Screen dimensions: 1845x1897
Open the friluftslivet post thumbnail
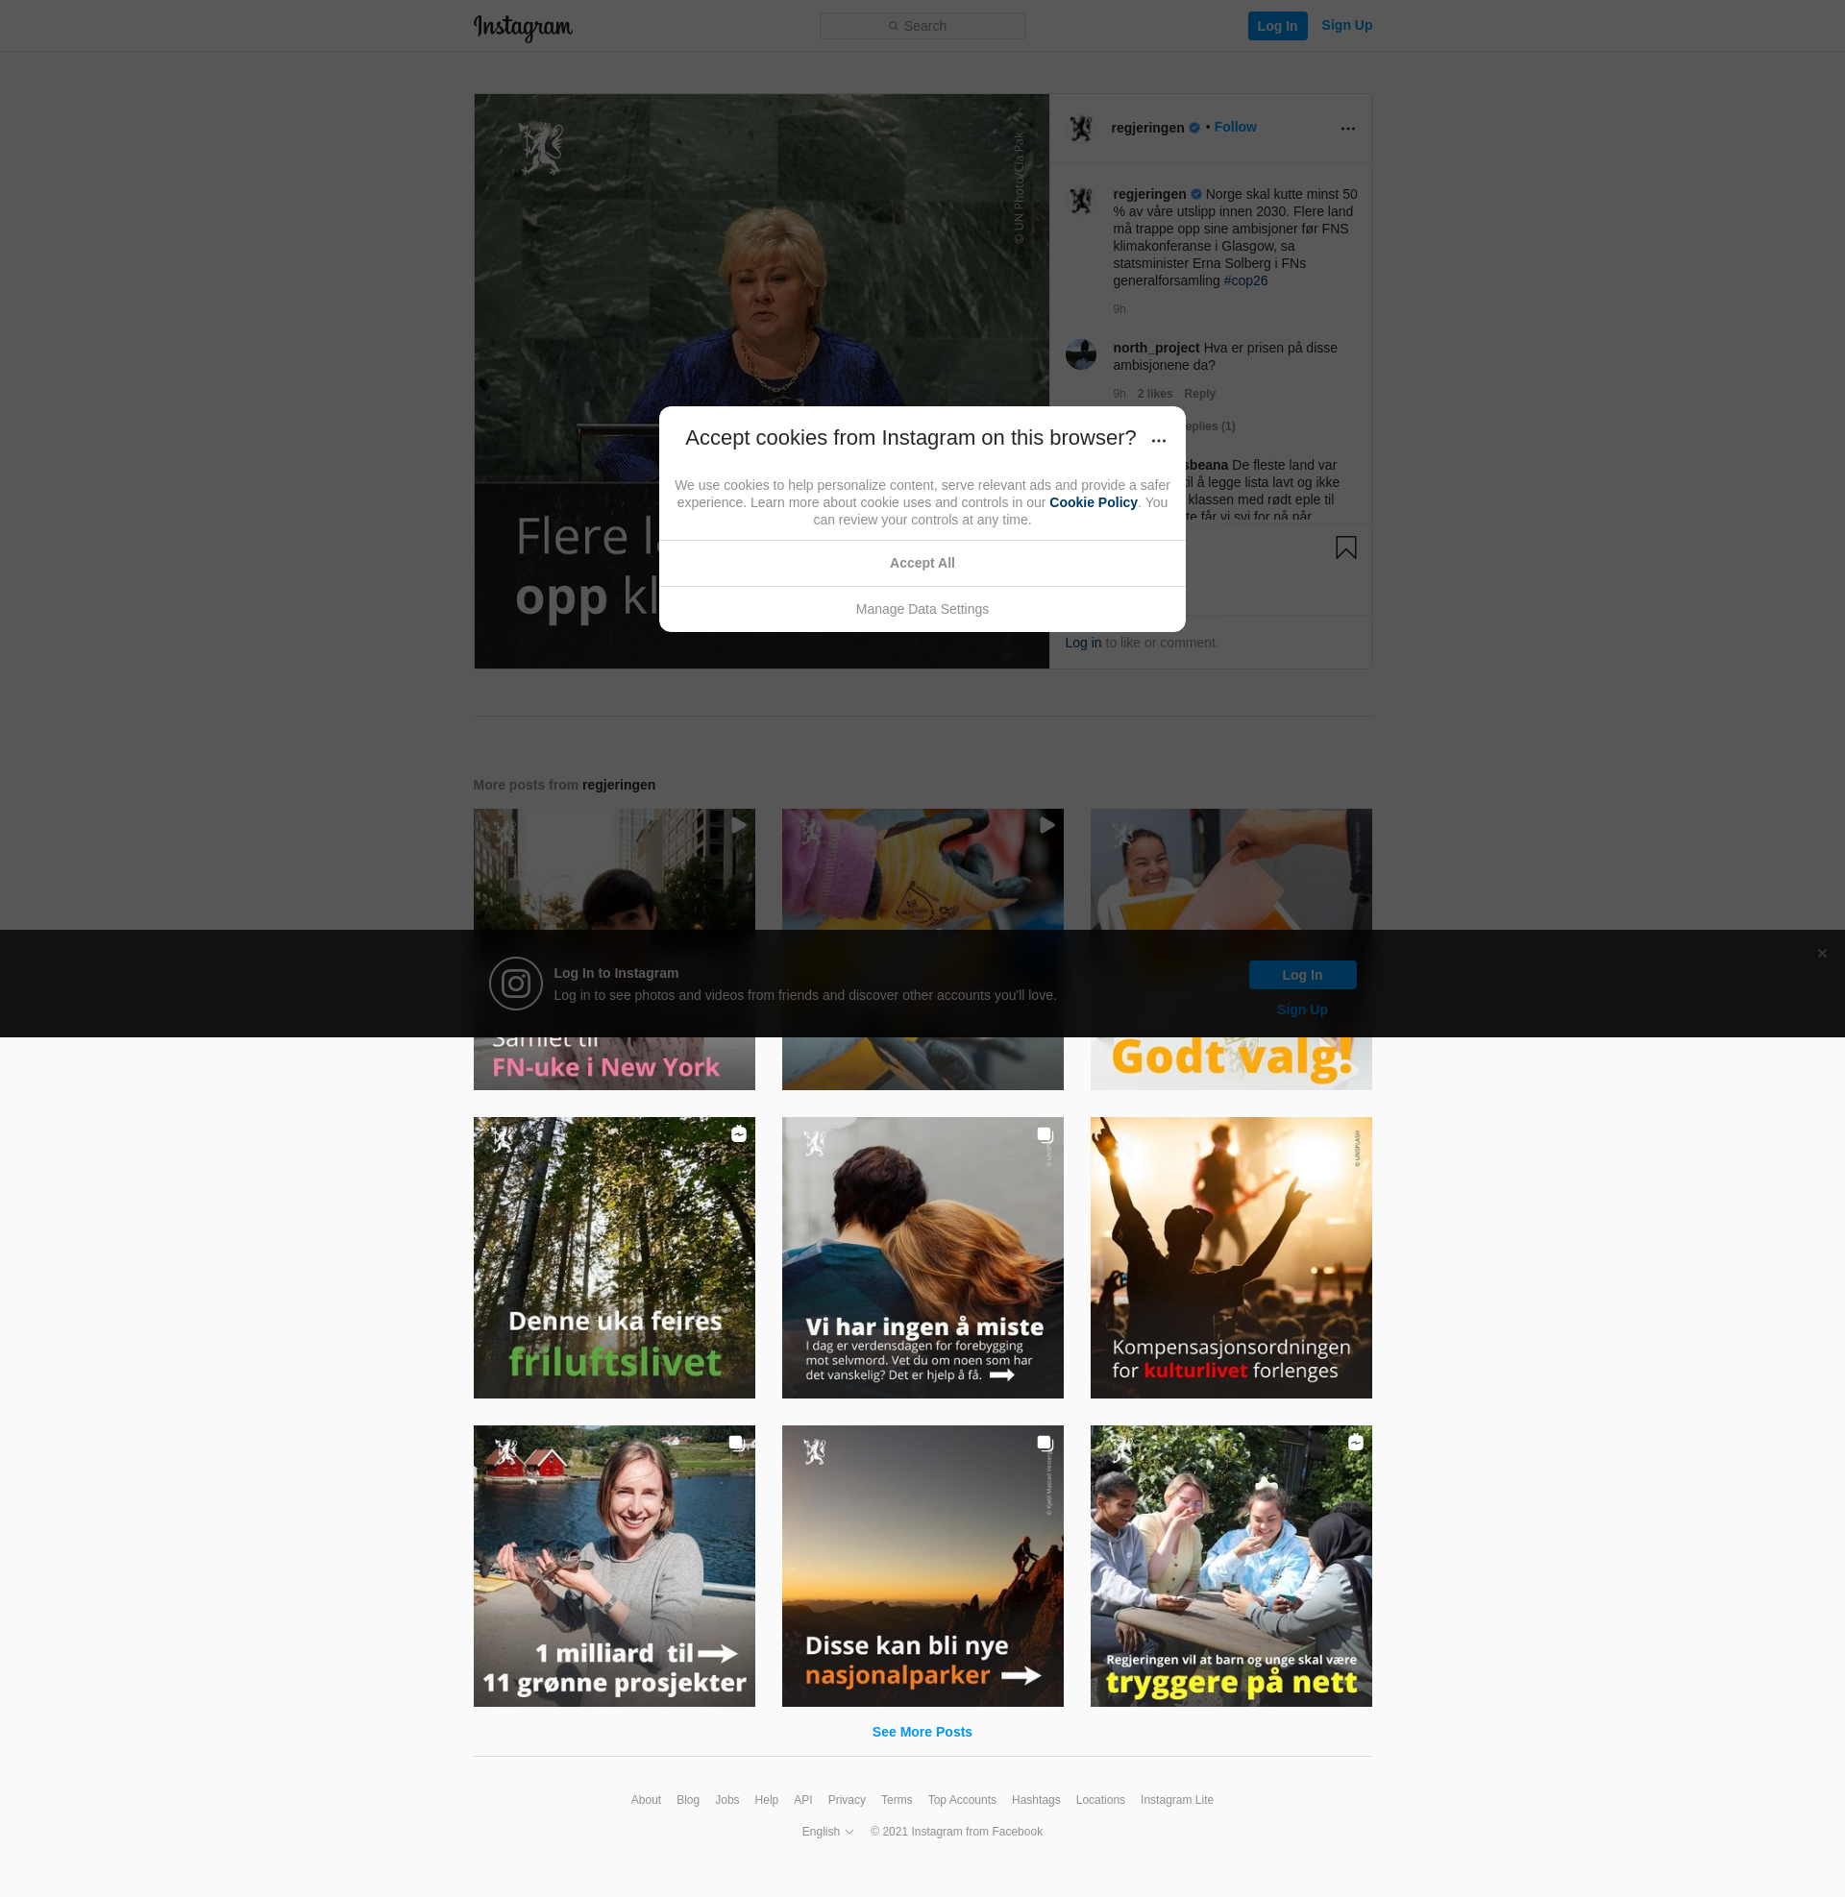pyautogui.click(x=613, y=1257)
